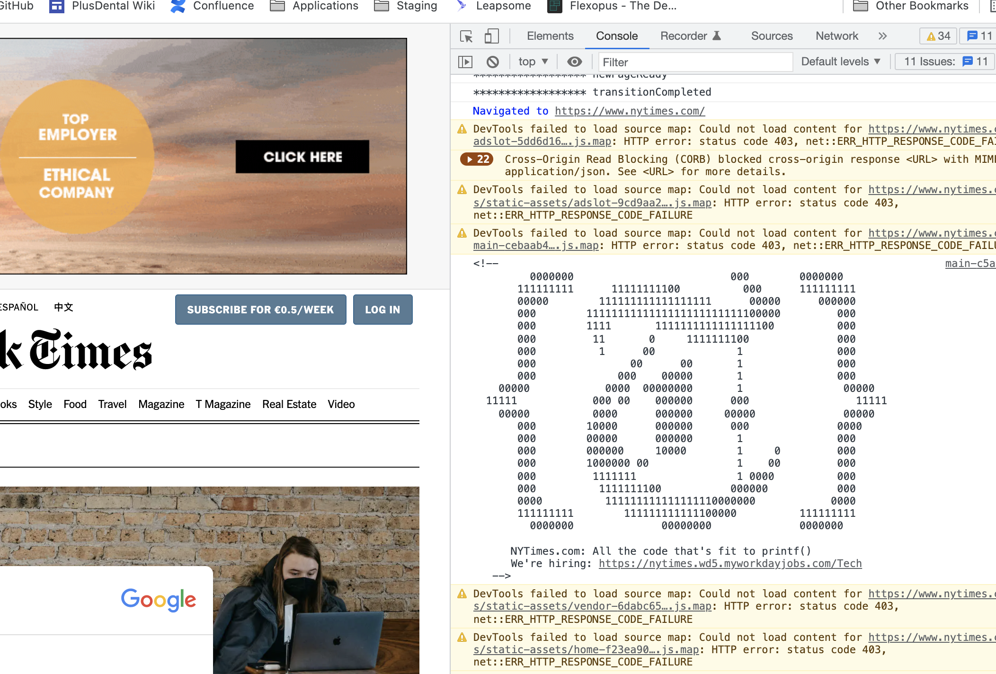
Task: Open the Travel section
Action: point(112,404)
